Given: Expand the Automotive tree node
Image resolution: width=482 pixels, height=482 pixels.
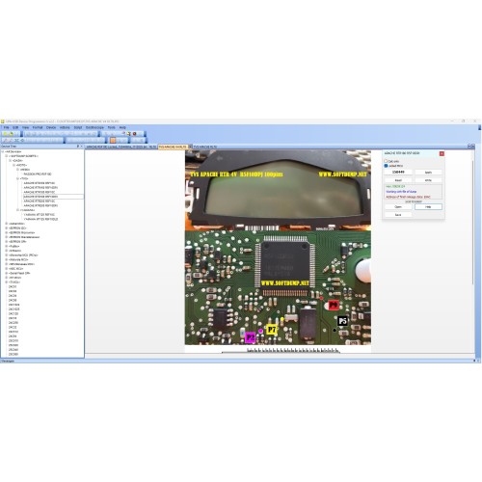Looking at the screenshot, I should pos(7,224).
